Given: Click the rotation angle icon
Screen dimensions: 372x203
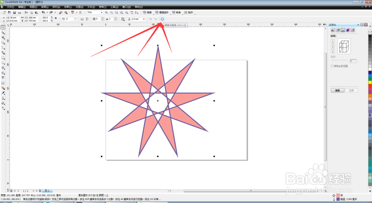Looking at the screenshot, I should coord(63,19).
